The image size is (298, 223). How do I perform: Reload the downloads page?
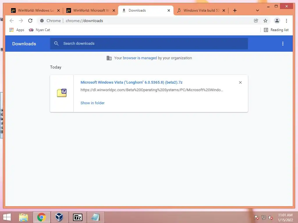[x=30, y=21]
